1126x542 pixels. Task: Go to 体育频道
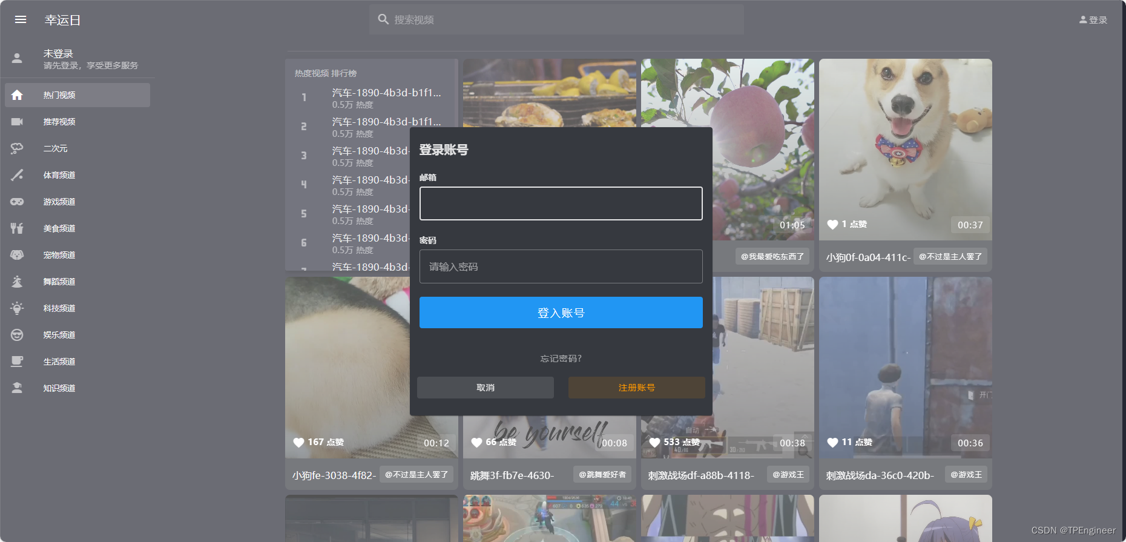[x=77, y=175]
